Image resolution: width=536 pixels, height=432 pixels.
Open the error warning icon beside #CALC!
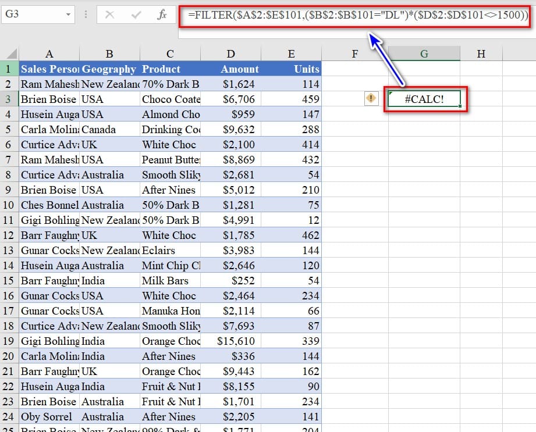(371, 99)
